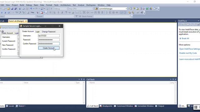
Task: Open the Output tab
Action: pyautogui.click(x=160, y=106)
